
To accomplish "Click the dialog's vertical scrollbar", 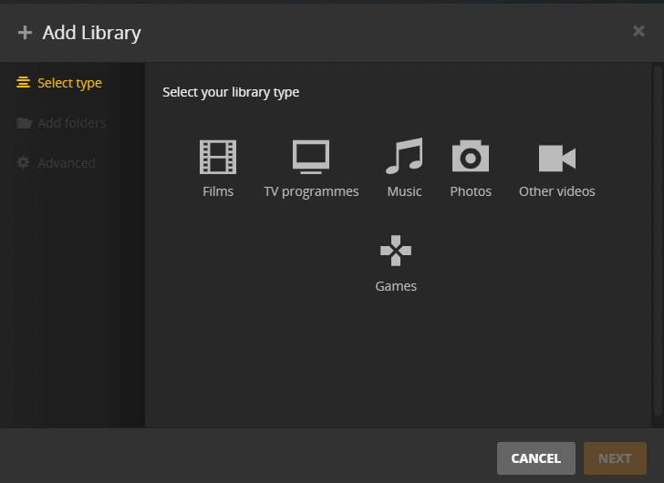I will point(658,241).
